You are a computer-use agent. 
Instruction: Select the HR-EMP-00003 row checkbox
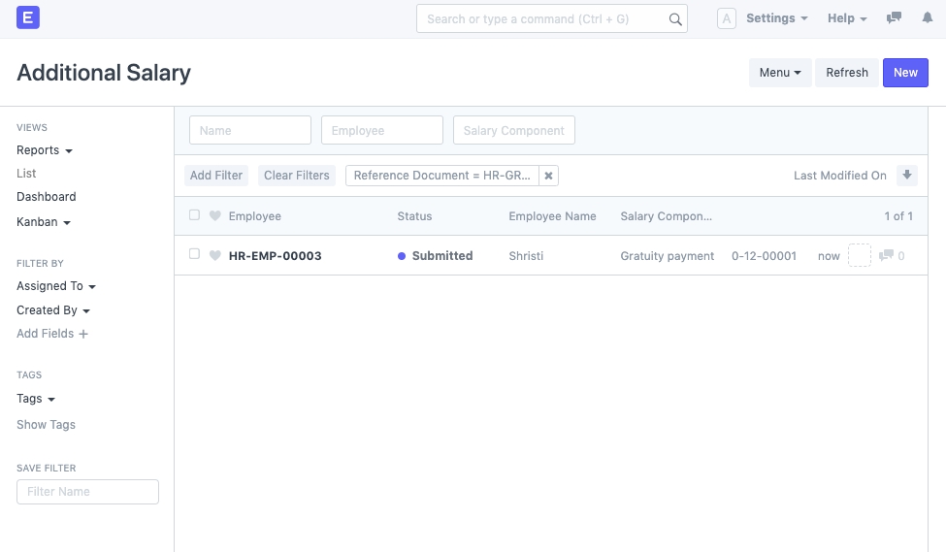[x=194, y=254]
